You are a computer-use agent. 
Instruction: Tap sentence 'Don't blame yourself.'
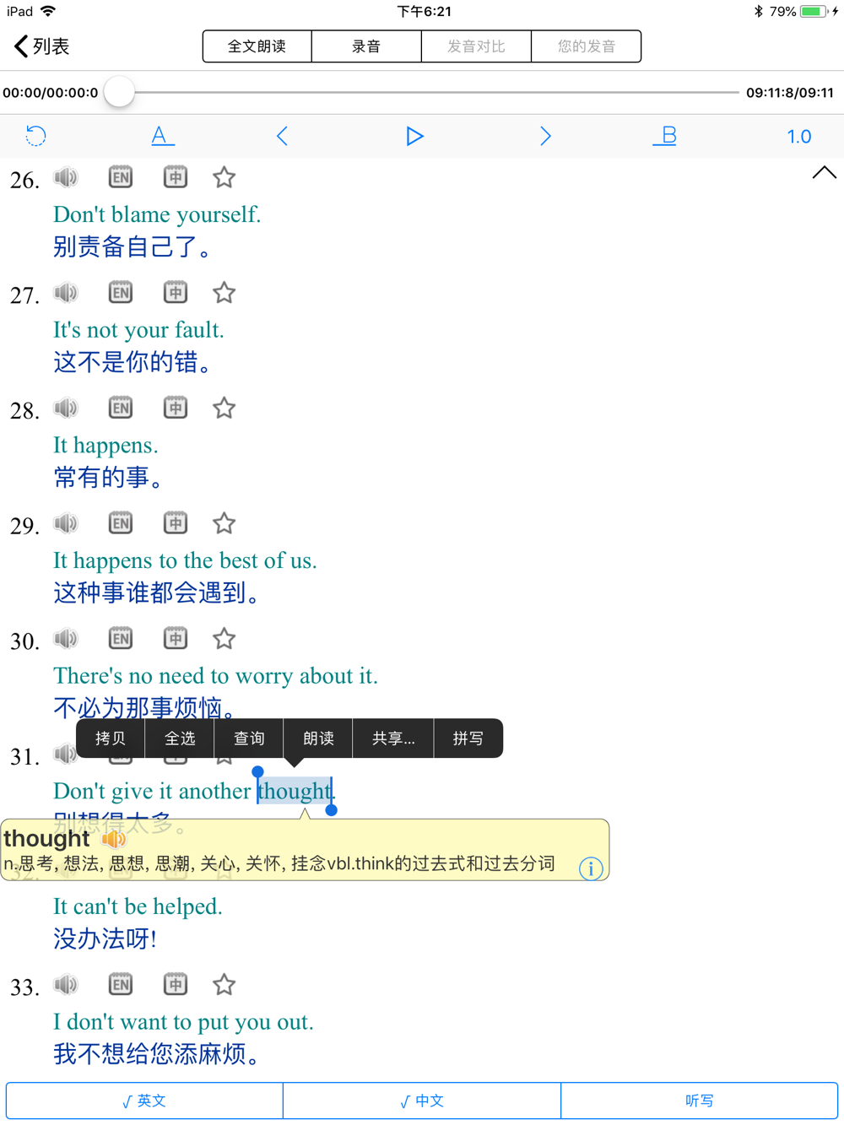(x=157, y=214)
